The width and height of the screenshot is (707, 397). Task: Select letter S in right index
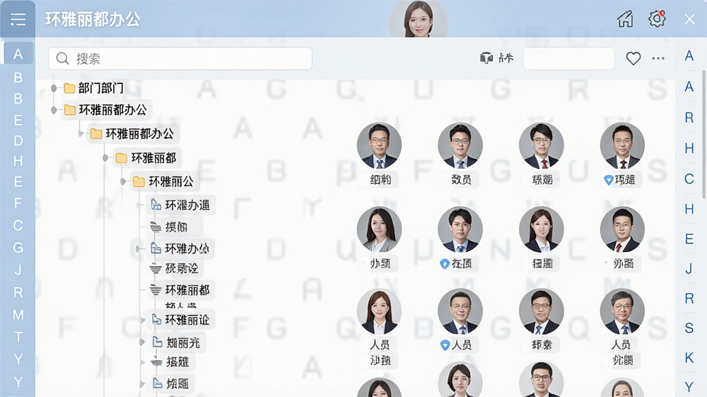coord(689,327)
